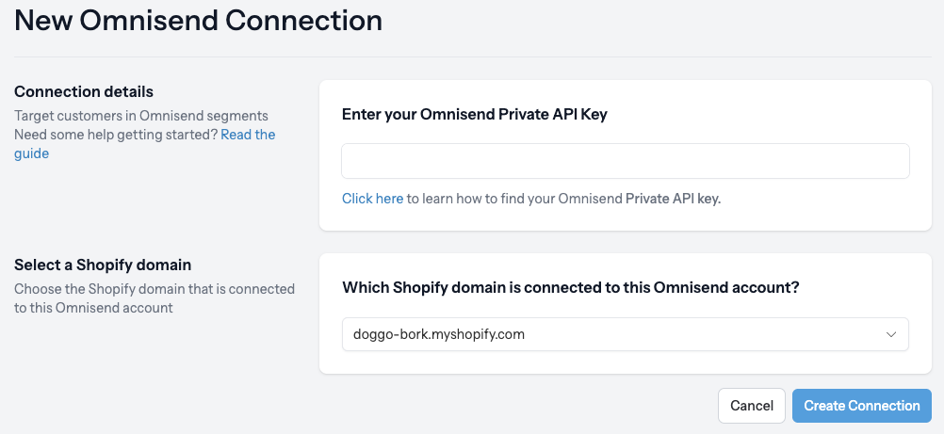
Task: Open the 'Click here' API key link
Action: click(372, 199)
